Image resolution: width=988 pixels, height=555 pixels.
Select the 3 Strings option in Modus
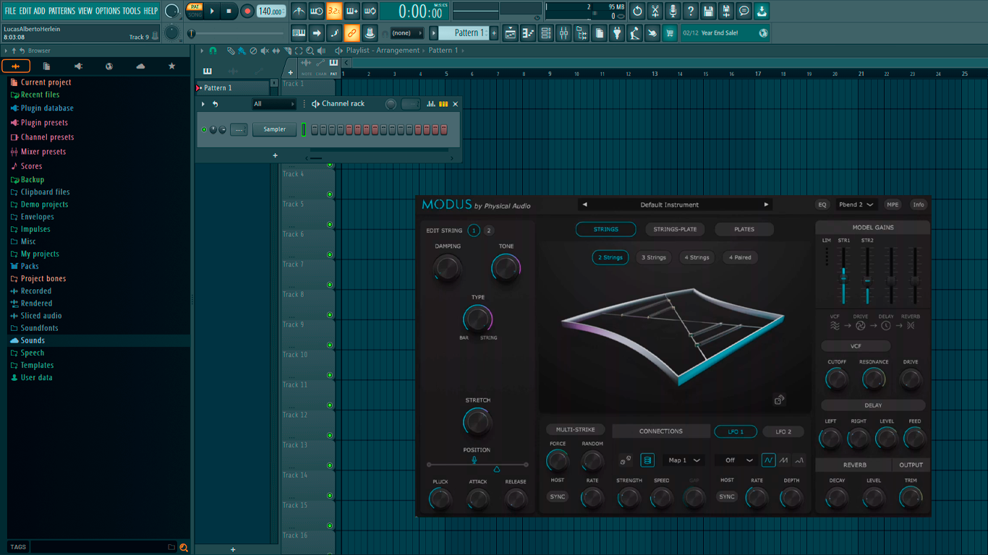click(654, 257)
